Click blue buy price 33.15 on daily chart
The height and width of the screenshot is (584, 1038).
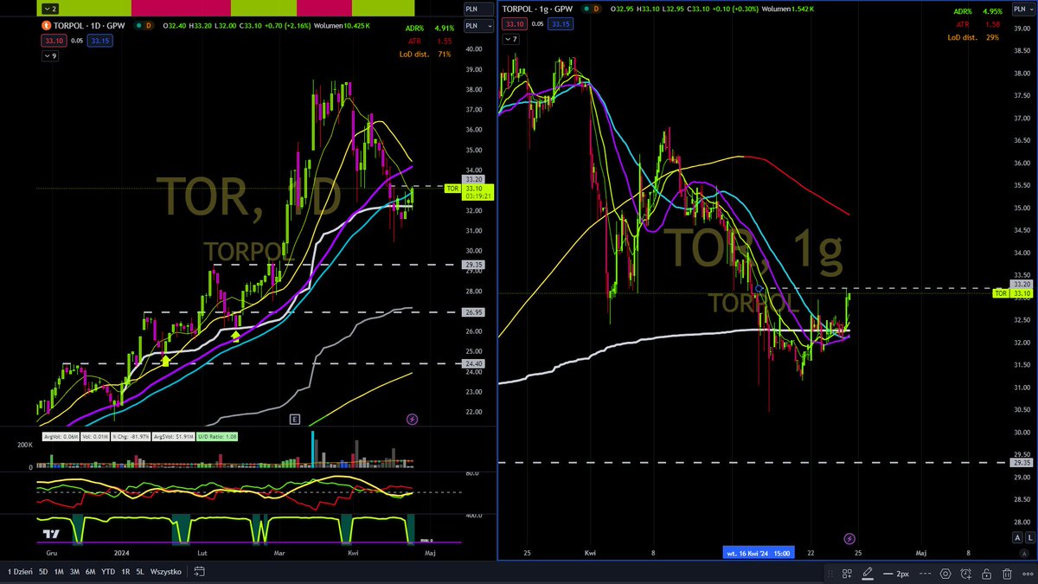99,41
